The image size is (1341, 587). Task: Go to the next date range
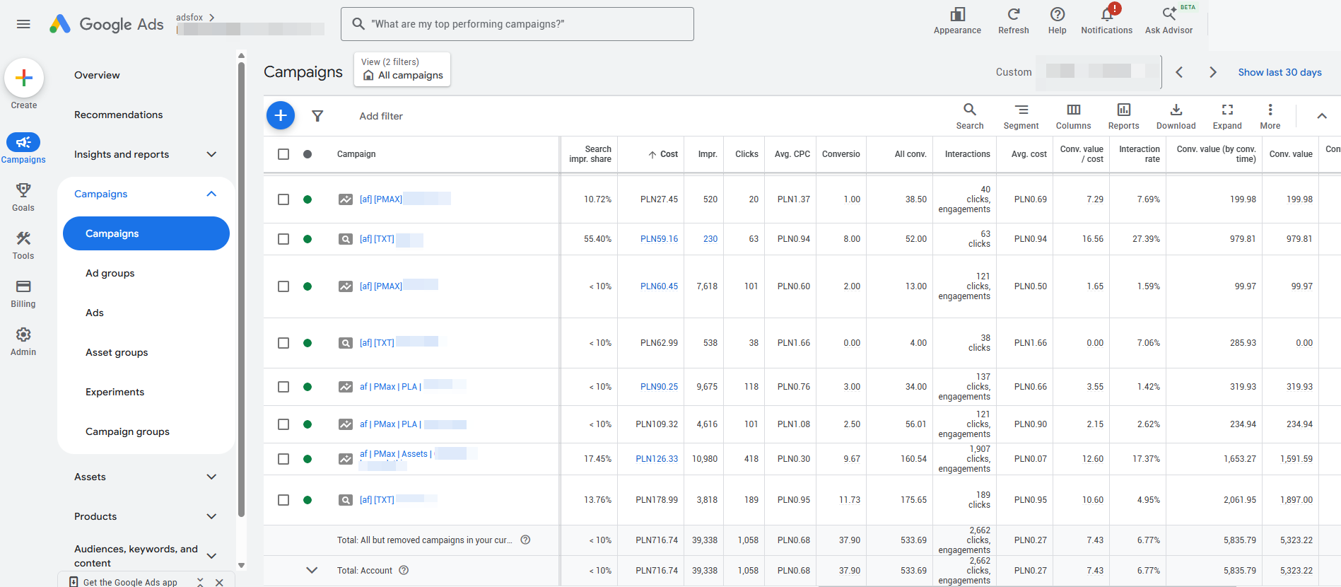tap(1213, 72)
